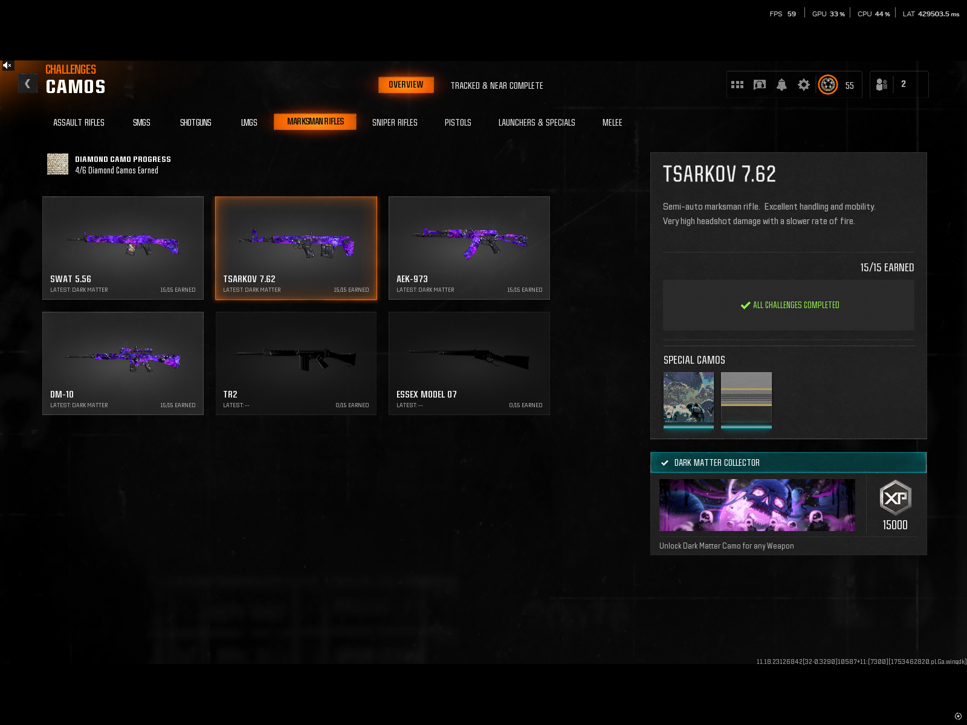Screen dimensions: 967x725
Task: Click Dark Matter Collector checkmark icon
Action: [x=665, y=463]
